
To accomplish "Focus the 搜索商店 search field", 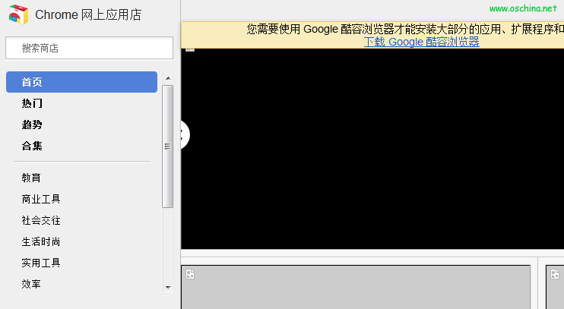I will 89,48.
